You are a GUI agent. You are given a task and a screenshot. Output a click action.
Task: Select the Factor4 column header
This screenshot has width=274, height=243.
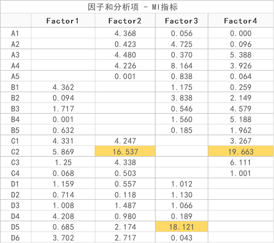tap(240, 21)
